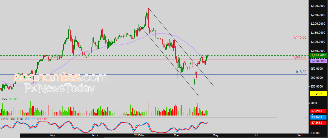Click the Sep label preceding Nov on time axis

click(x=52, y=136)
